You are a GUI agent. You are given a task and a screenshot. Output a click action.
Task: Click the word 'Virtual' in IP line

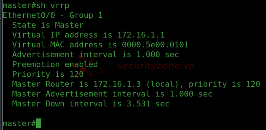(29, 35)
